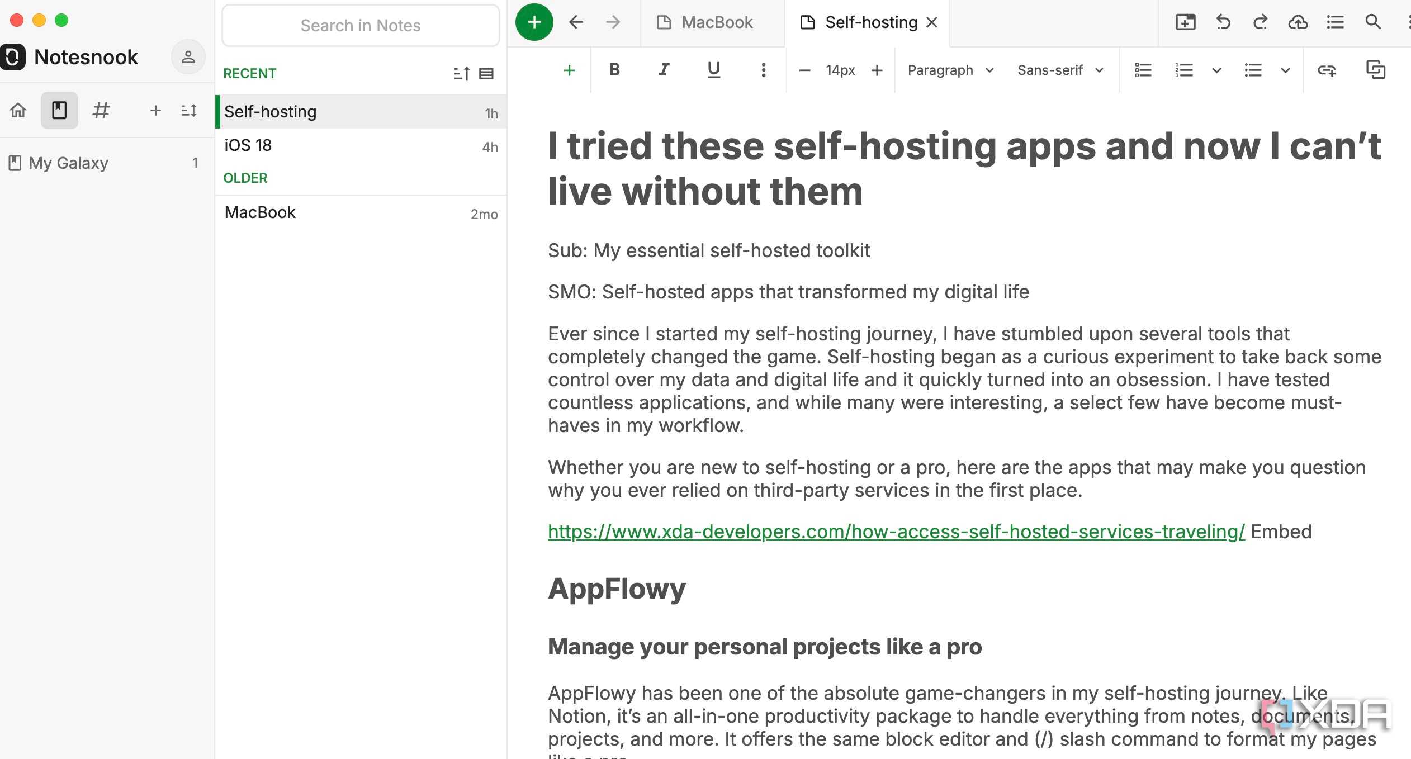Close the Self-hosting tab
This screenshot has height=759, width=1411.
coord(931,22)
